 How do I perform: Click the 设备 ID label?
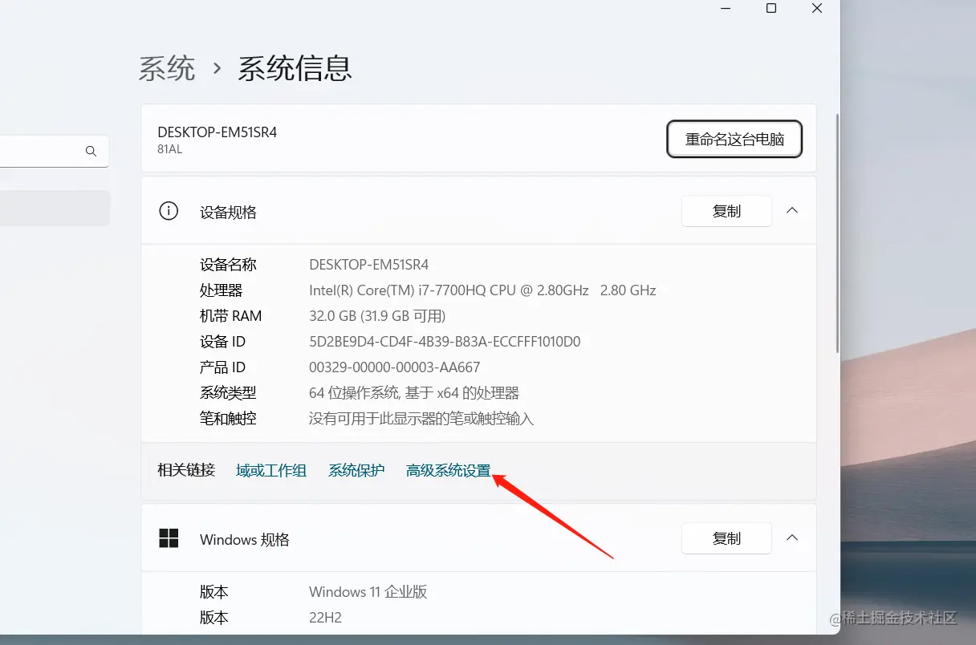pyautogui.click(x=222, y=342)
